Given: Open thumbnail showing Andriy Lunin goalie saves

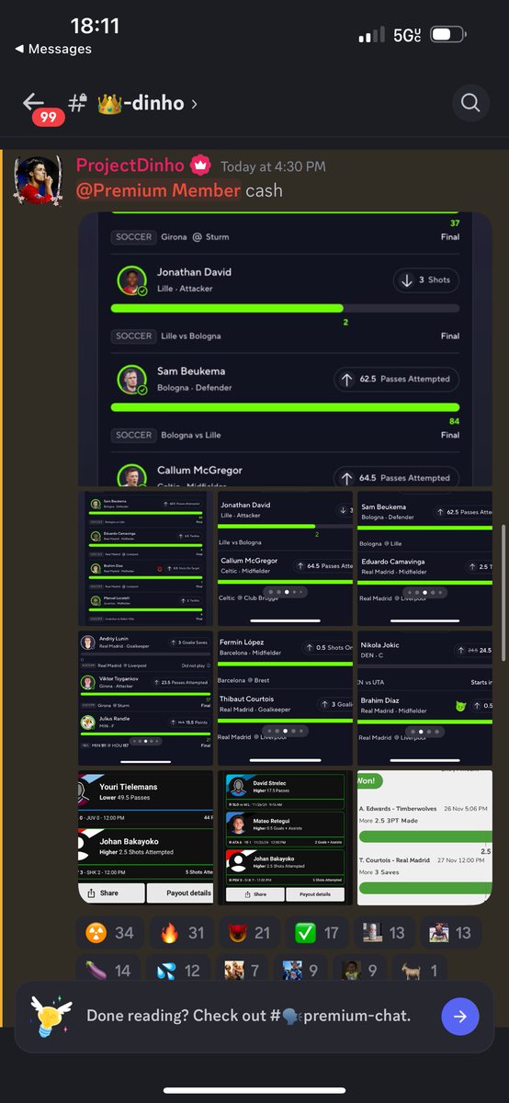Looking at the screenshot, I should (145, 699).
